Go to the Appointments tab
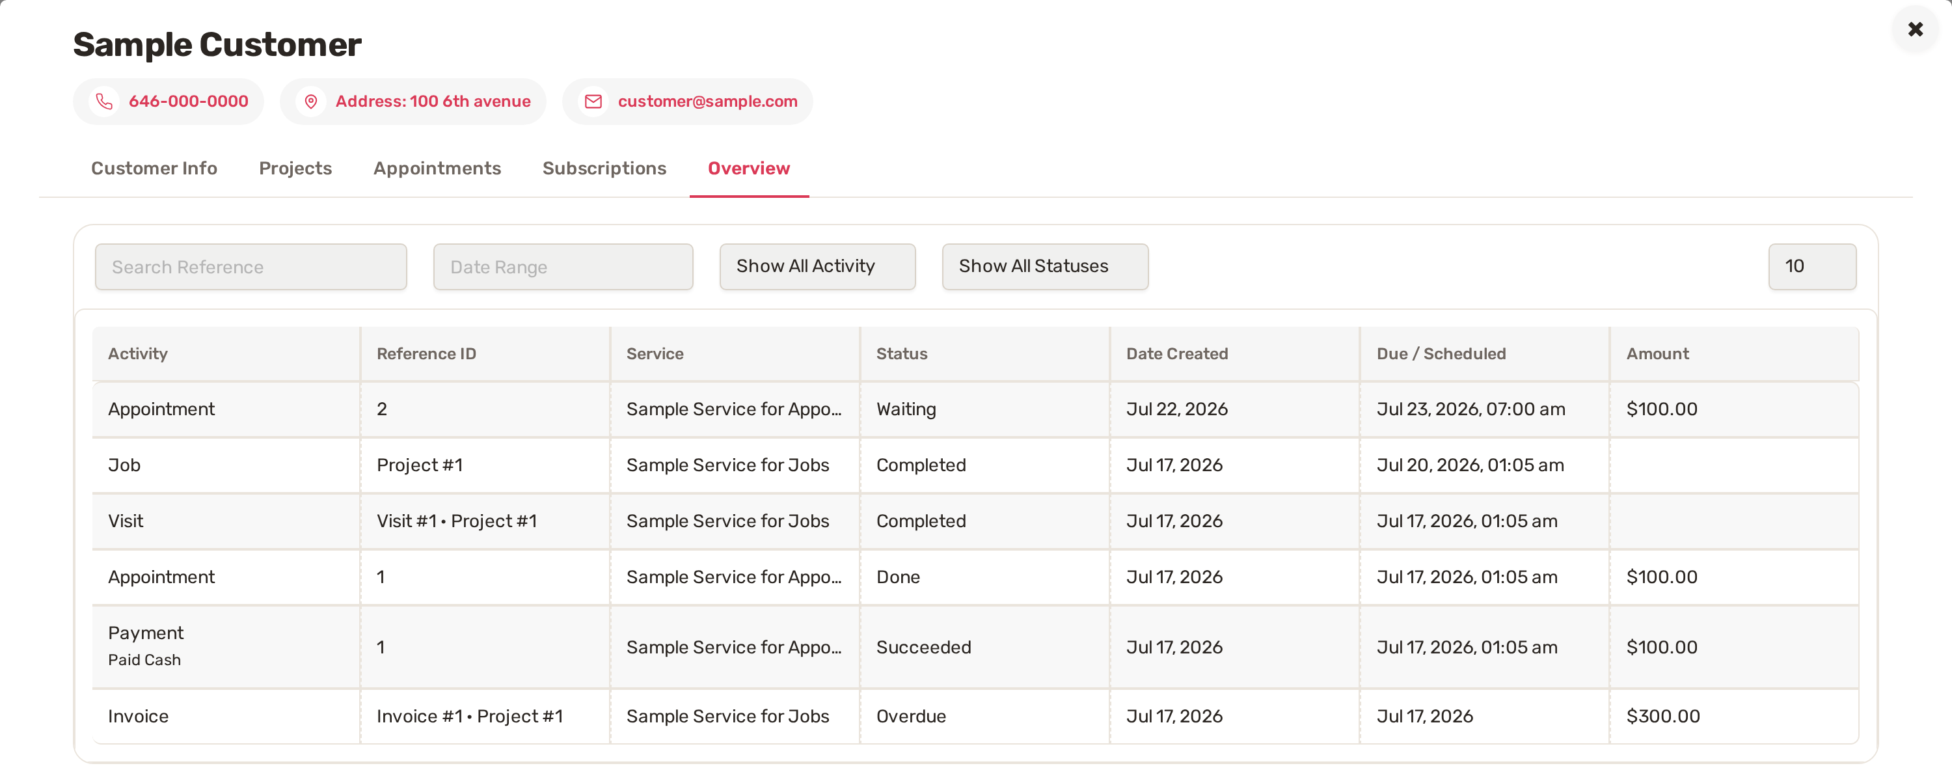 [x=437, y=169]
